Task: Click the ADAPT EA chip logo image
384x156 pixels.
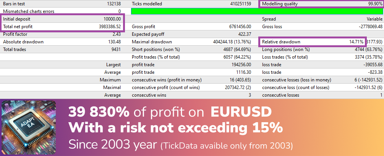Action: point(29,127)
